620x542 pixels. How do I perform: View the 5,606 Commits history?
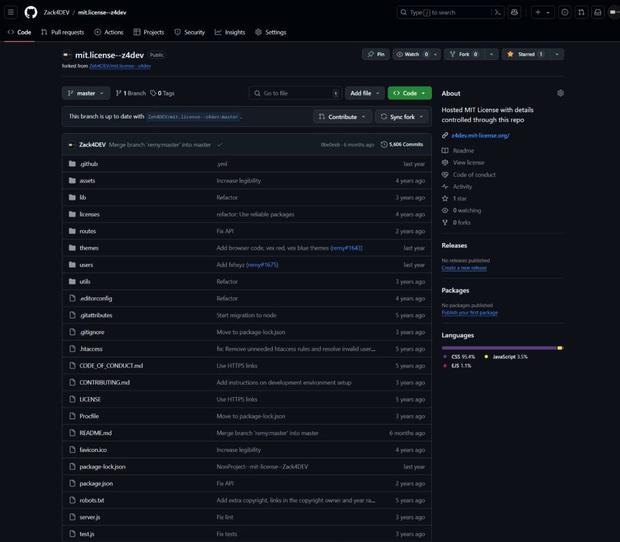[402, 144]
